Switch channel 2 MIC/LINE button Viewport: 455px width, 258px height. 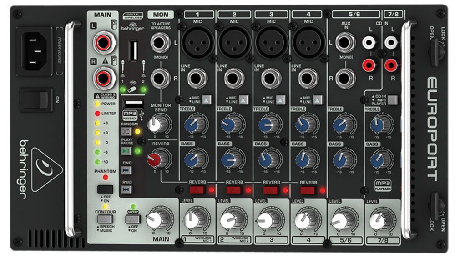tap(243, 100)
